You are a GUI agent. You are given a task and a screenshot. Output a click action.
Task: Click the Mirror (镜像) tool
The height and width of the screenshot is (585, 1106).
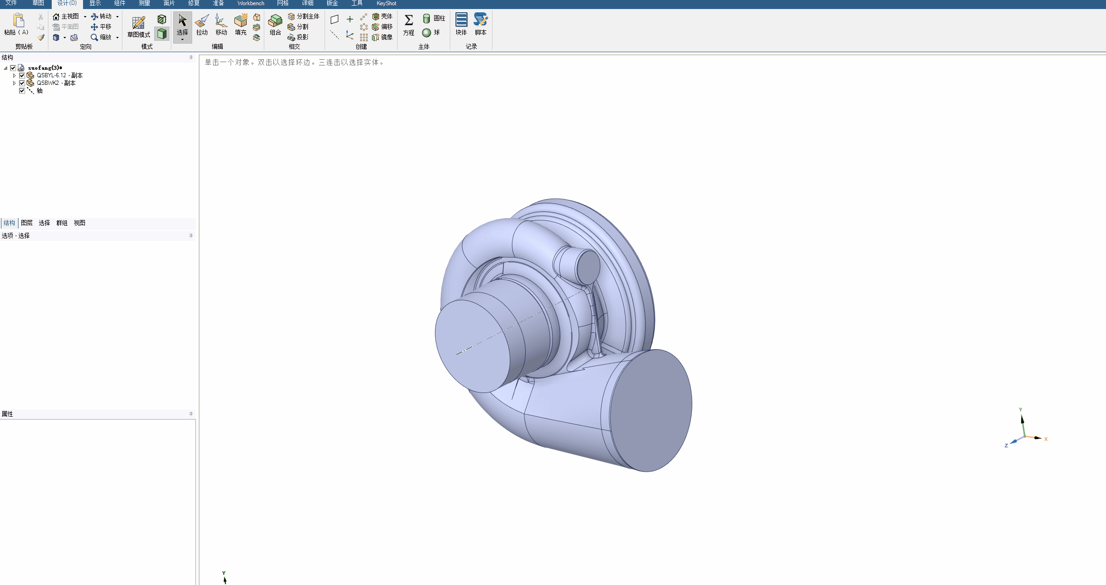tap(382, 37)
